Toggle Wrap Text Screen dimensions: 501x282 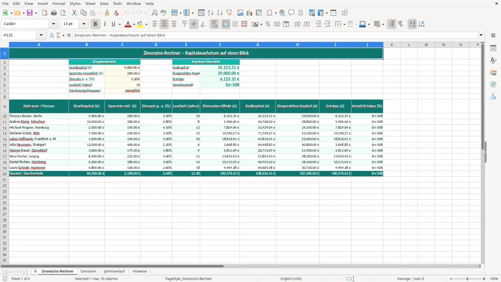(215, 24)
